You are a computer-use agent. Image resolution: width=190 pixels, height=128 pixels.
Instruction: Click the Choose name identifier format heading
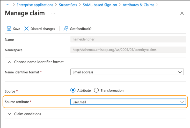pos(39,62)
